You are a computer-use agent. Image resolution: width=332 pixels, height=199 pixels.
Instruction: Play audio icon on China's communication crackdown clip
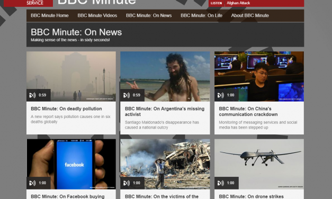tap(220, 95)
